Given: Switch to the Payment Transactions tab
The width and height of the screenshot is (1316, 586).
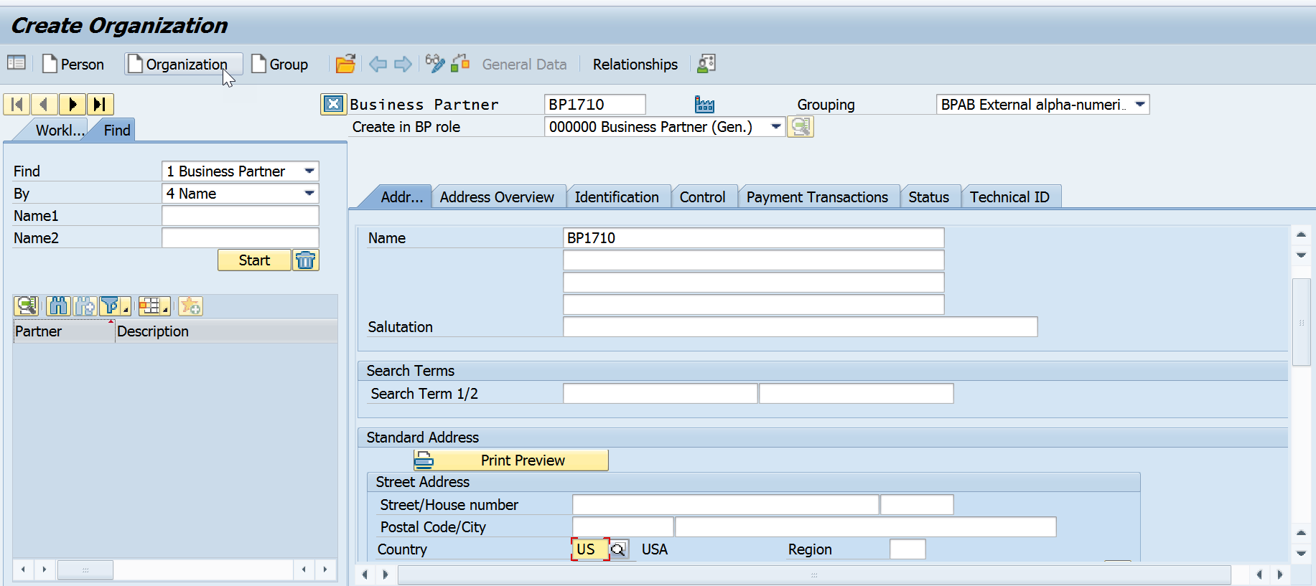Looking at the screenshot, I should [x=816, y=197].
